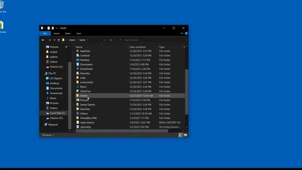Open output folder in Quick access
The width and height of the screenshot is (302, 170).
pyautogui.click(x=53, y=52)
